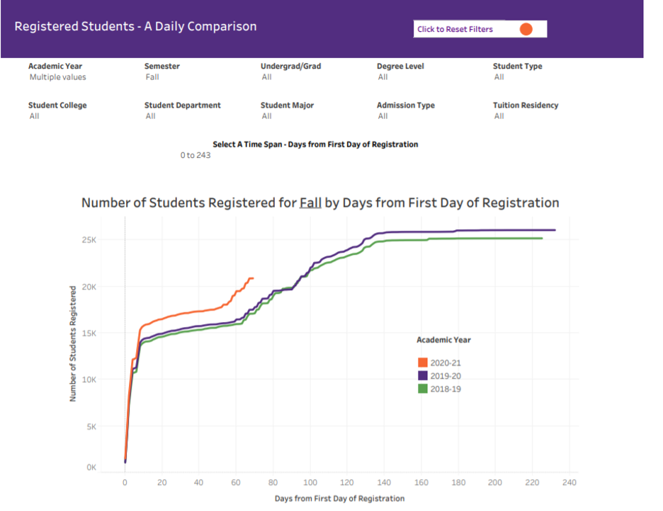Click the orange circle reset icon
Screen dimensions: 663x511
(526, 29)
